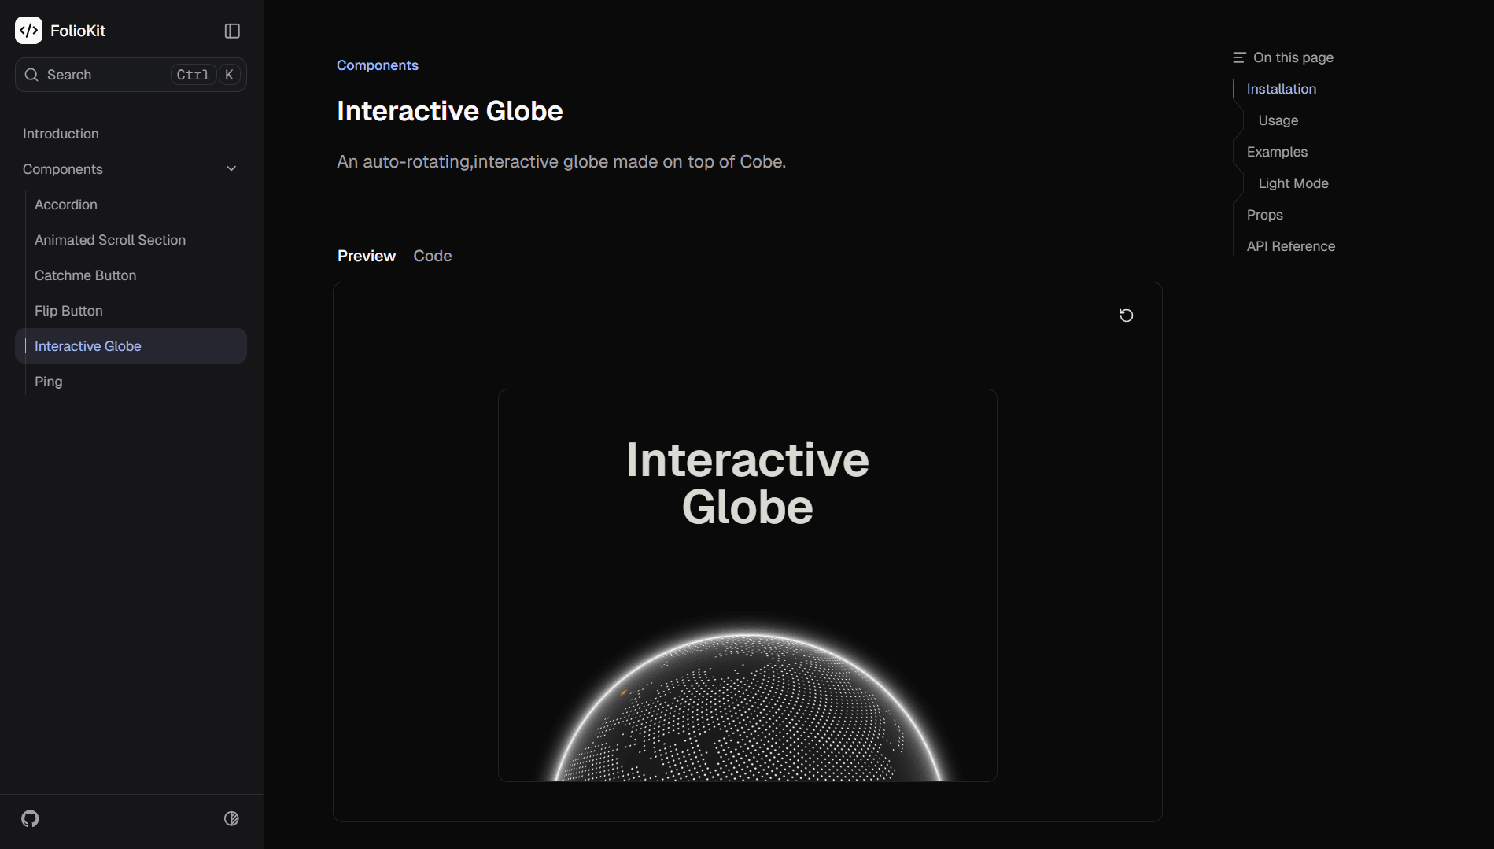Focus the Search input field
Viewport: 1494px width, 849px height.
point(131,75)
